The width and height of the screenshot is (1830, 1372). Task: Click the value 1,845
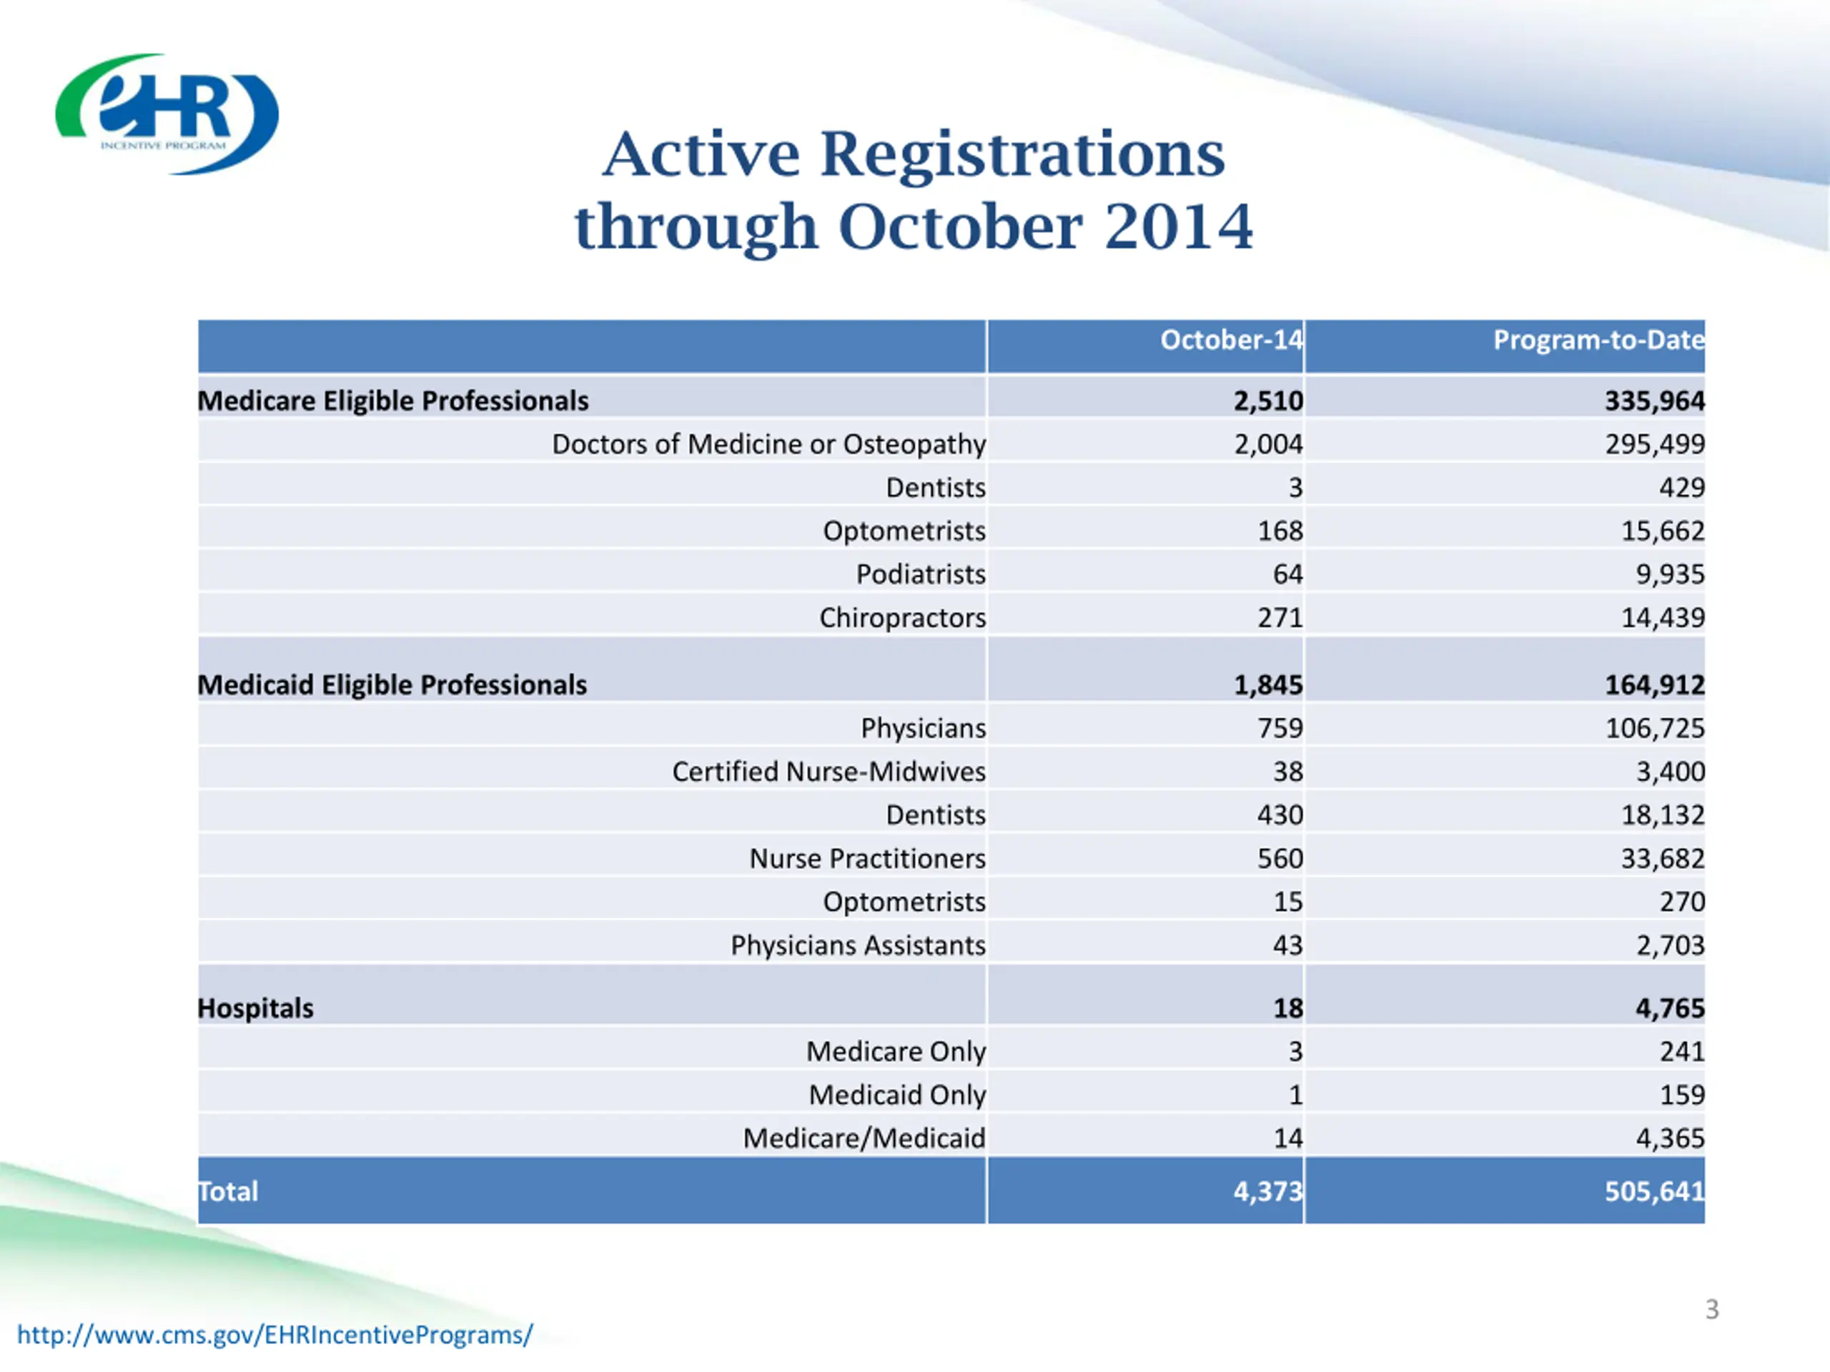pos(1268,685)
